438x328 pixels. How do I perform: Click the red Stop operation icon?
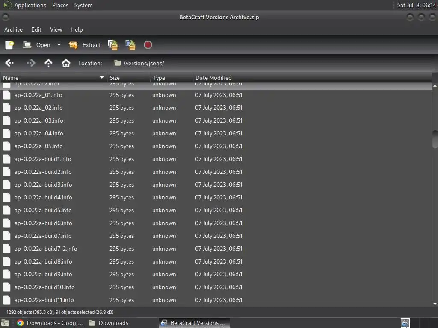point(148,45)
